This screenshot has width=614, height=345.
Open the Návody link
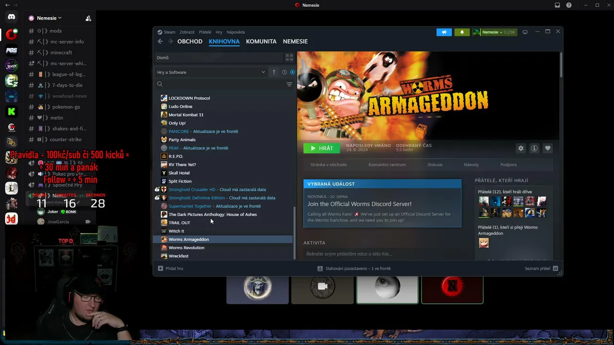[472, 164]
